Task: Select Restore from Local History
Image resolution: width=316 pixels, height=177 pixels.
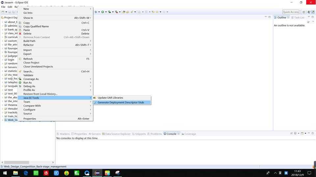Action: 55,94
